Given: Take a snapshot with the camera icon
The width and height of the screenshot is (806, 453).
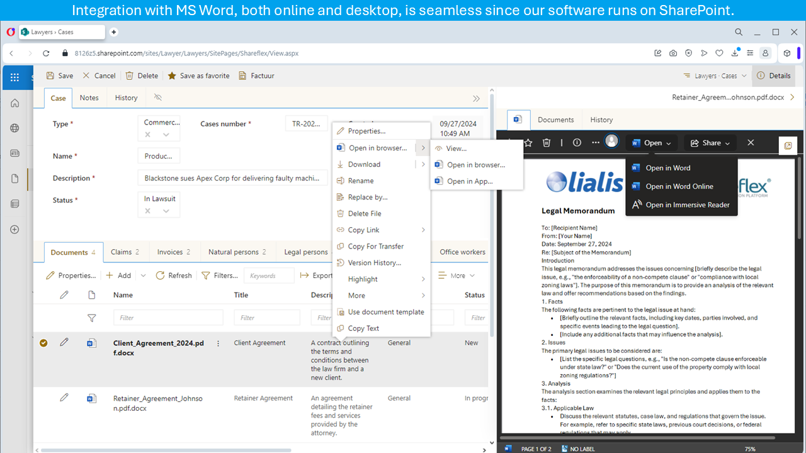Looking at the screenshot, I should (673, 53).
